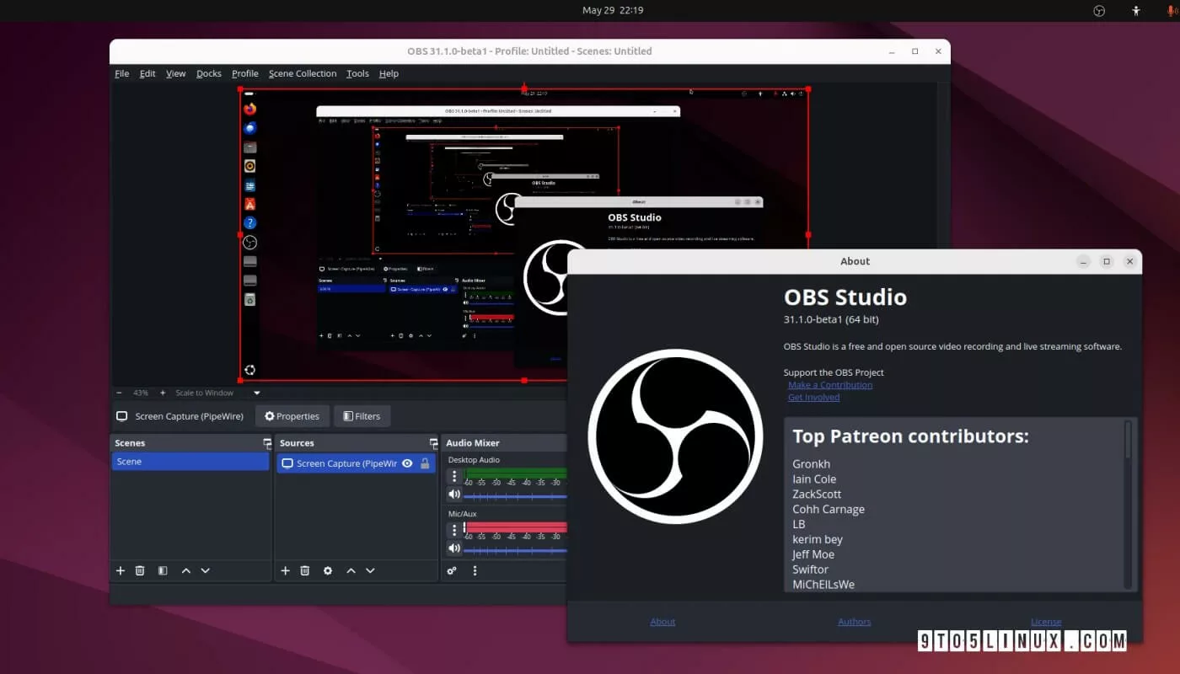Open source properties gear in Sources toolbar

pos(328,570)
